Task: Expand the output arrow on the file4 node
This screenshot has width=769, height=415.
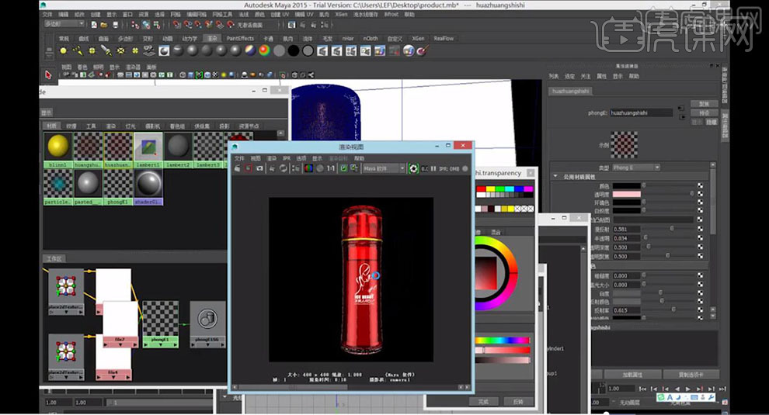Action: click(x=127, y=378)
